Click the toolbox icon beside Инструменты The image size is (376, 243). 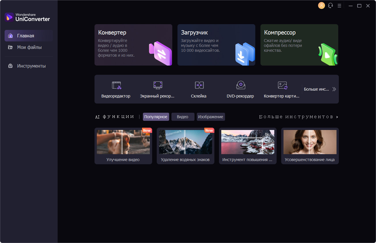pos(10,66)
